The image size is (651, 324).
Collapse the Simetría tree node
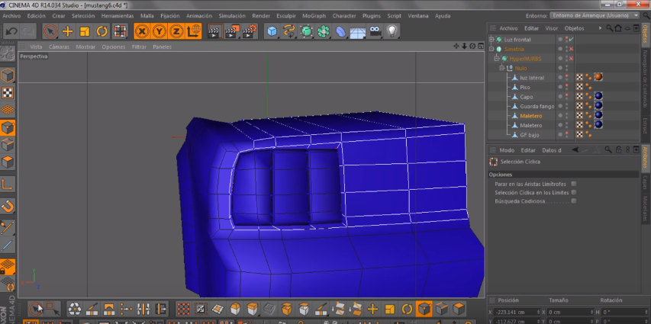(x=491, y=49)
